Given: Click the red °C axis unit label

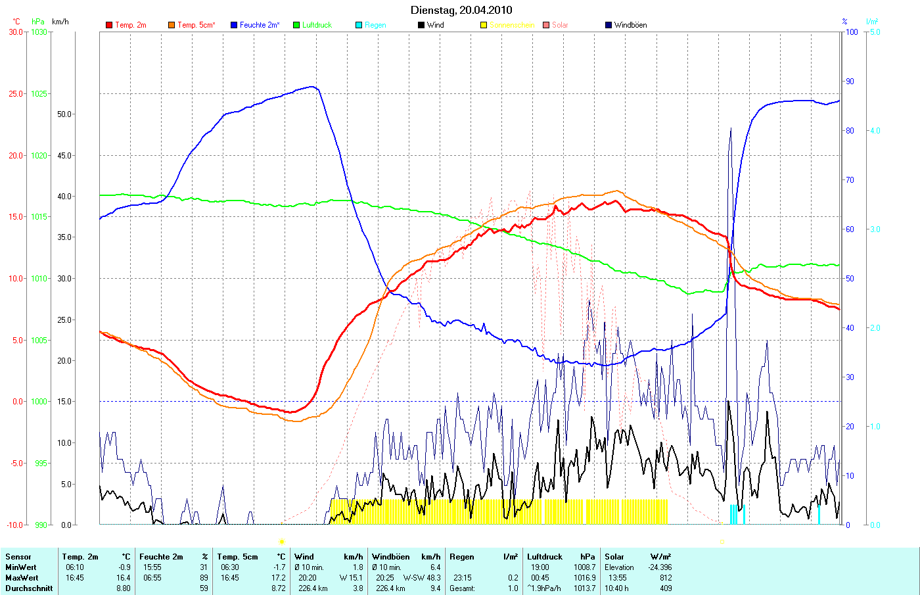Looking at the screenshot, I should (16, 22).
